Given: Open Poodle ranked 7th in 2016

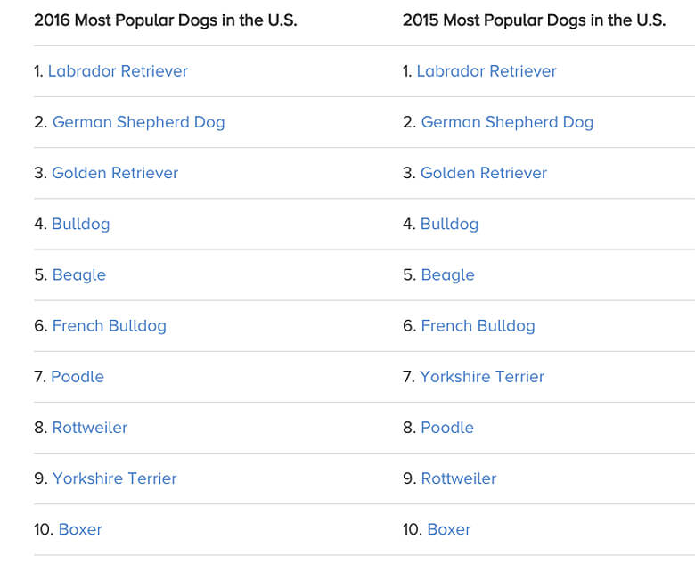Looking at the screenshot, I should (x=78, y=377).
